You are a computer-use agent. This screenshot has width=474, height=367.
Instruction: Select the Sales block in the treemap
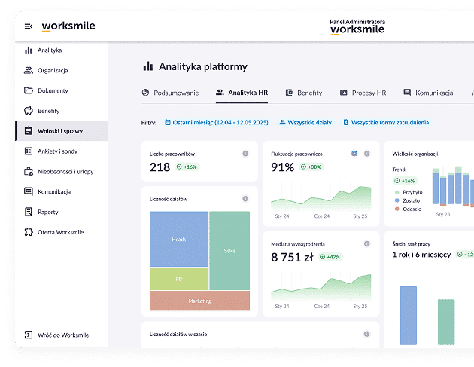click(229, 250)
